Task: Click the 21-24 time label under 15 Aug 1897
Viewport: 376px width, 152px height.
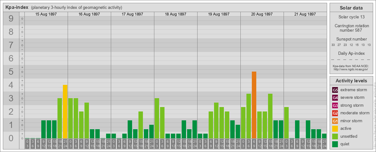Action: pos(65,144)
